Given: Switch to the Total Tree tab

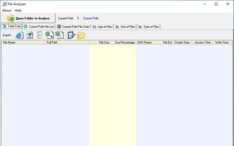Looking at the screenshot, I should pos(12,26).
